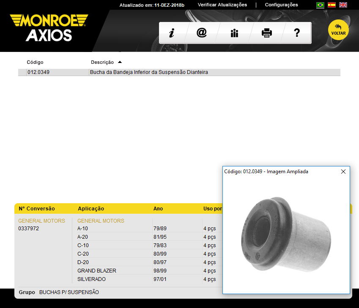Select the Spanish flag language
The image size is (359, 308).
(x=332, y=5)
